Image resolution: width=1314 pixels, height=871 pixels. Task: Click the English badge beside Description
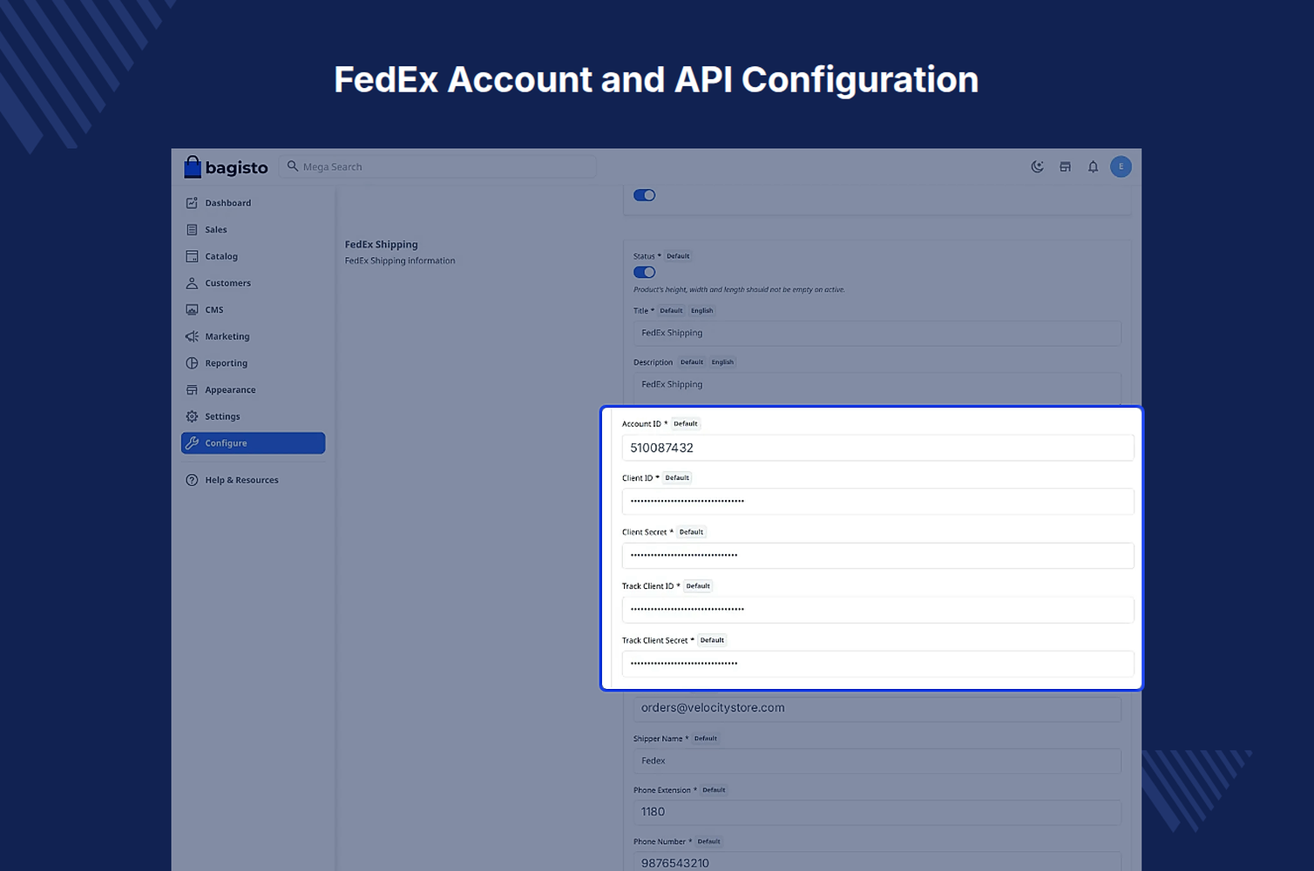722,362
